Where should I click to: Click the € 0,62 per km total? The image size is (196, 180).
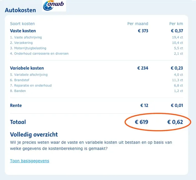pos(175,122)
